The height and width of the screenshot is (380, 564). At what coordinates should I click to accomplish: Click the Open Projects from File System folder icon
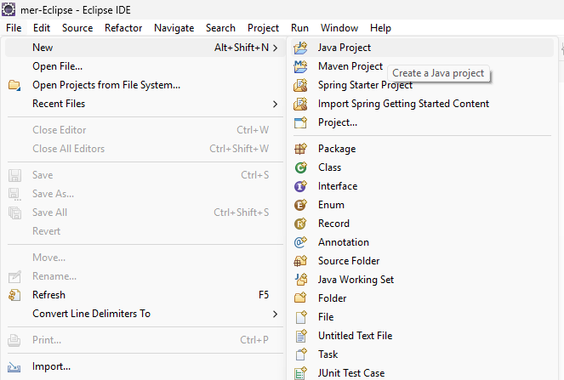14,85
